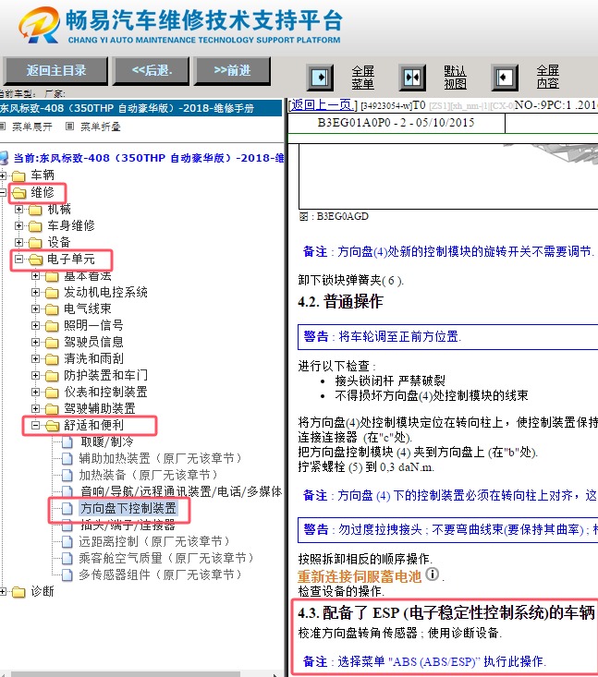This screenshot has height=677, width=598.
Task: Go back with the <<后退 button
Action: [152, 70]
